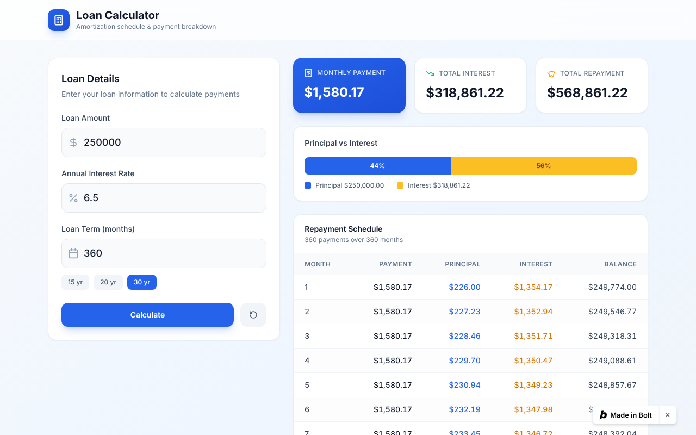Click the dollar sign icon in Loan Amount
Image resolution: width=696 pixels, height=435 pixels.
click(x=73, y=142)
